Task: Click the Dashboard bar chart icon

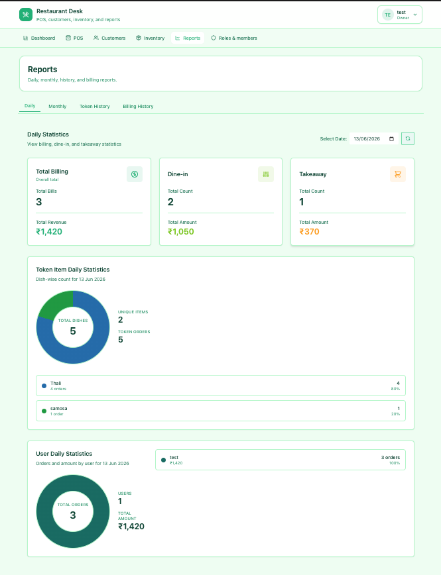Action: tap(25, 38)
